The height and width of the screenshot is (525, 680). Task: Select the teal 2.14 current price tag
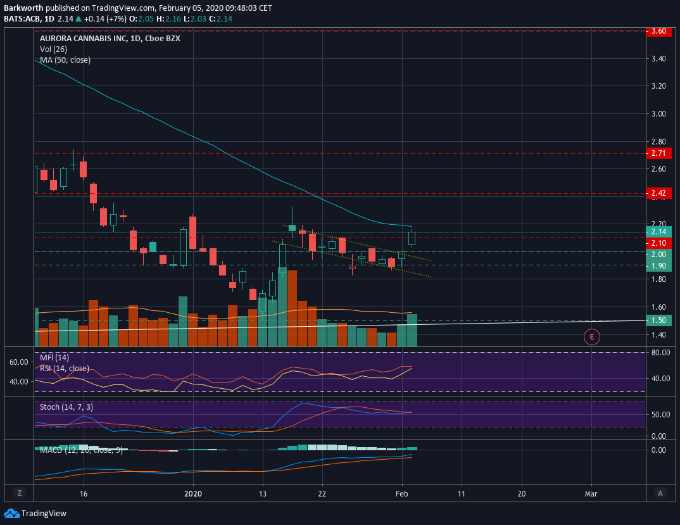pyautogui.click(x=658, y=232)
